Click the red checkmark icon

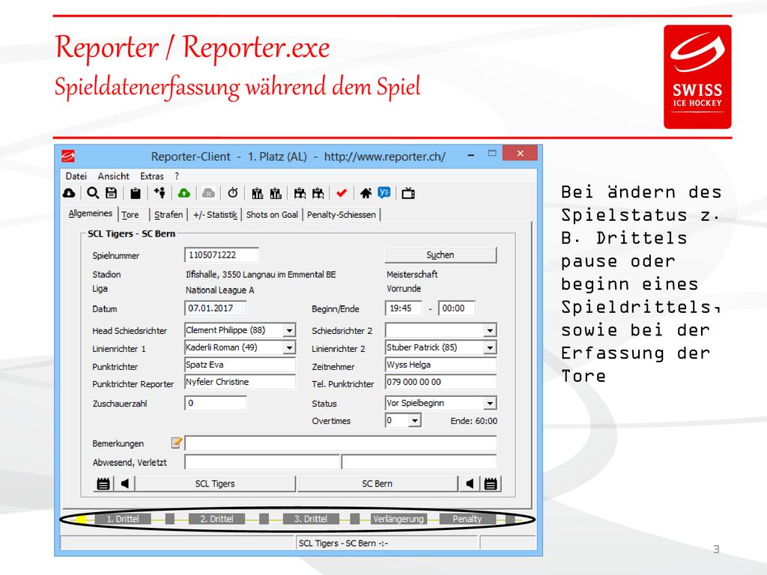click(342, 193)
